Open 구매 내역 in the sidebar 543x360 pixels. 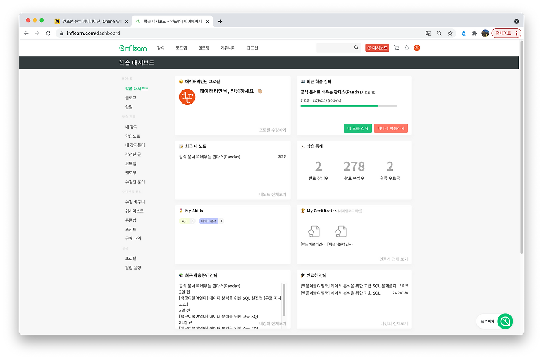133,239
